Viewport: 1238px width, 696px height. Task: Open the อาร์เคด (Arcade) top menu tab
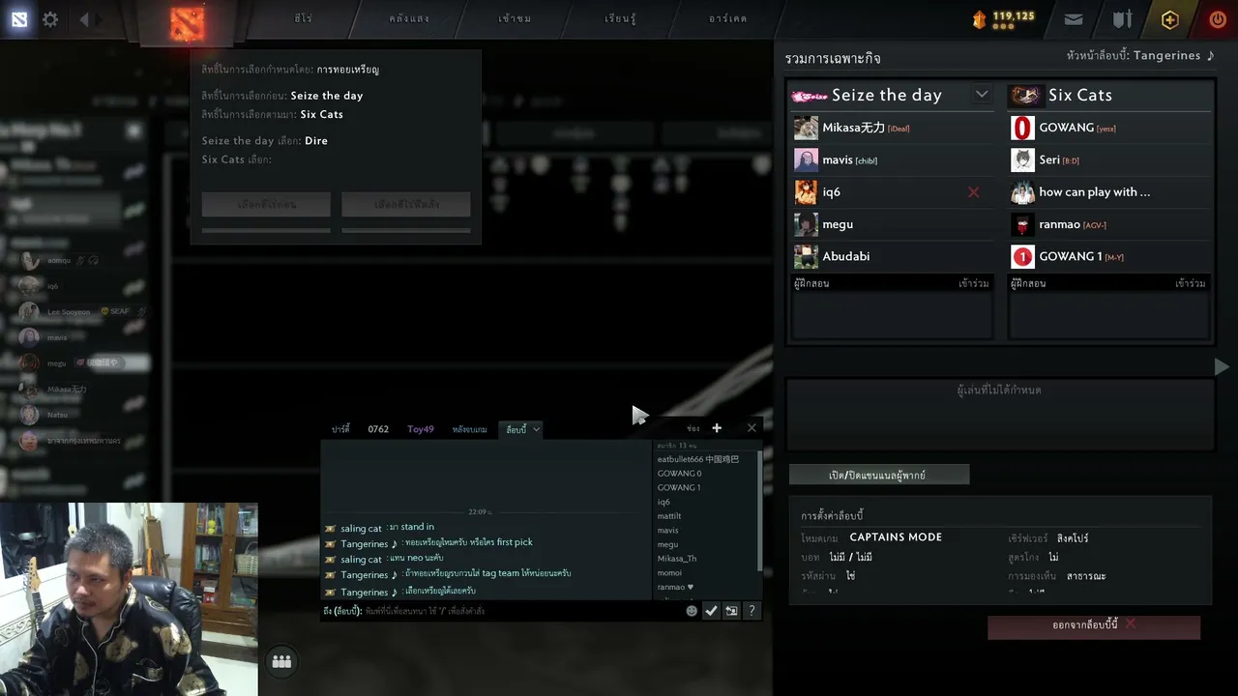[727, 18]
